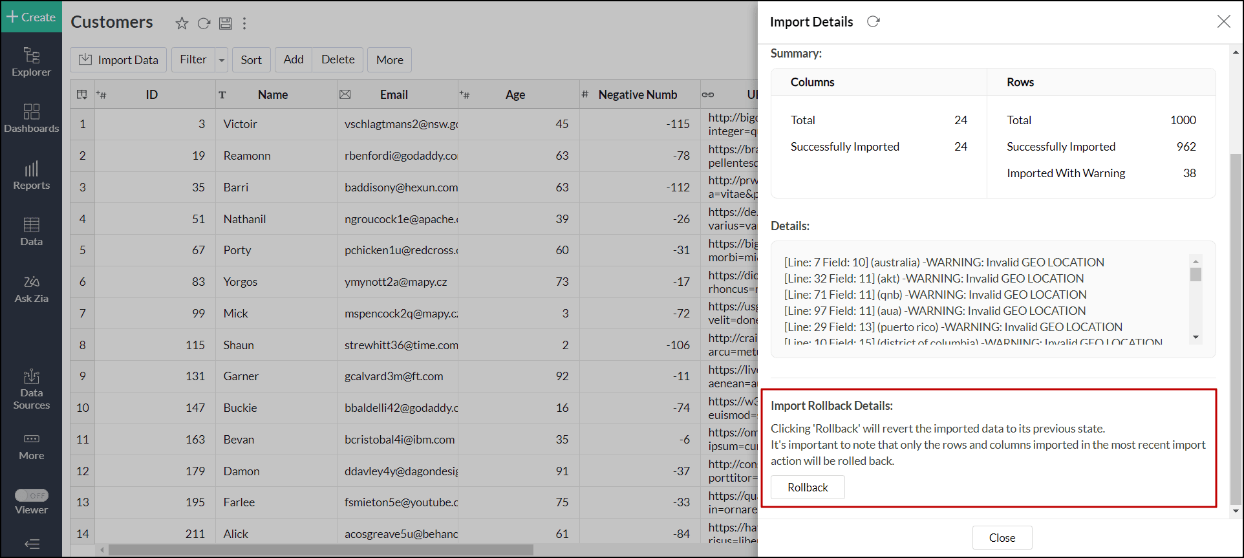The image size is (1244, 558).
Task: Sort the table via Sort button
Action: [251, 60]
